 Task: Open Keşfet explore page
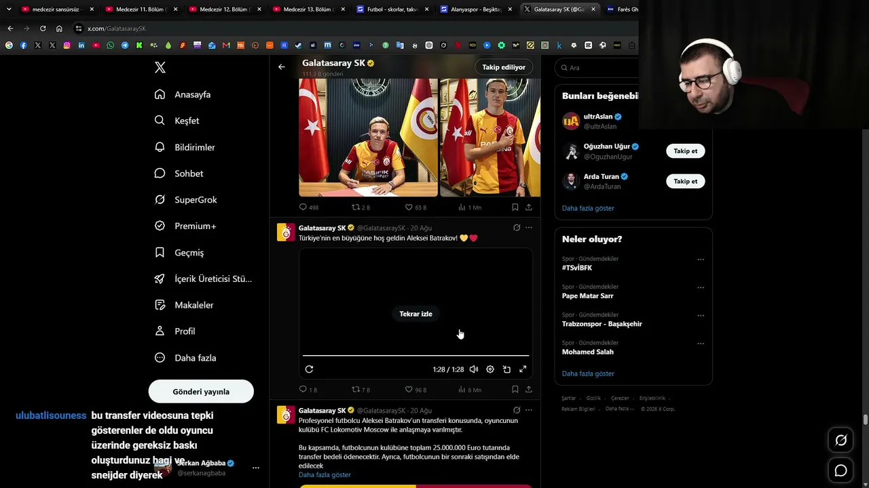[177, 121]
